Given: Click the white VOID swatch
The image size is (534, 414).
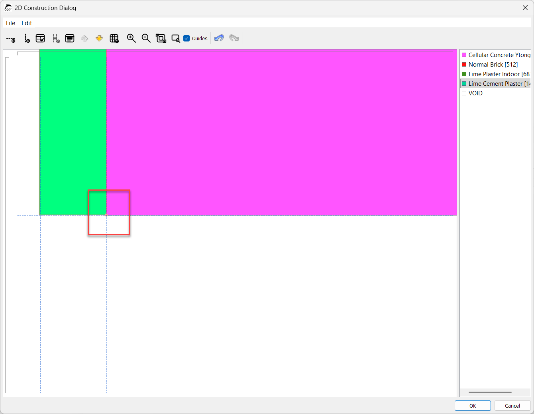Looking at the screenshot, I should [x=464, y=93].
